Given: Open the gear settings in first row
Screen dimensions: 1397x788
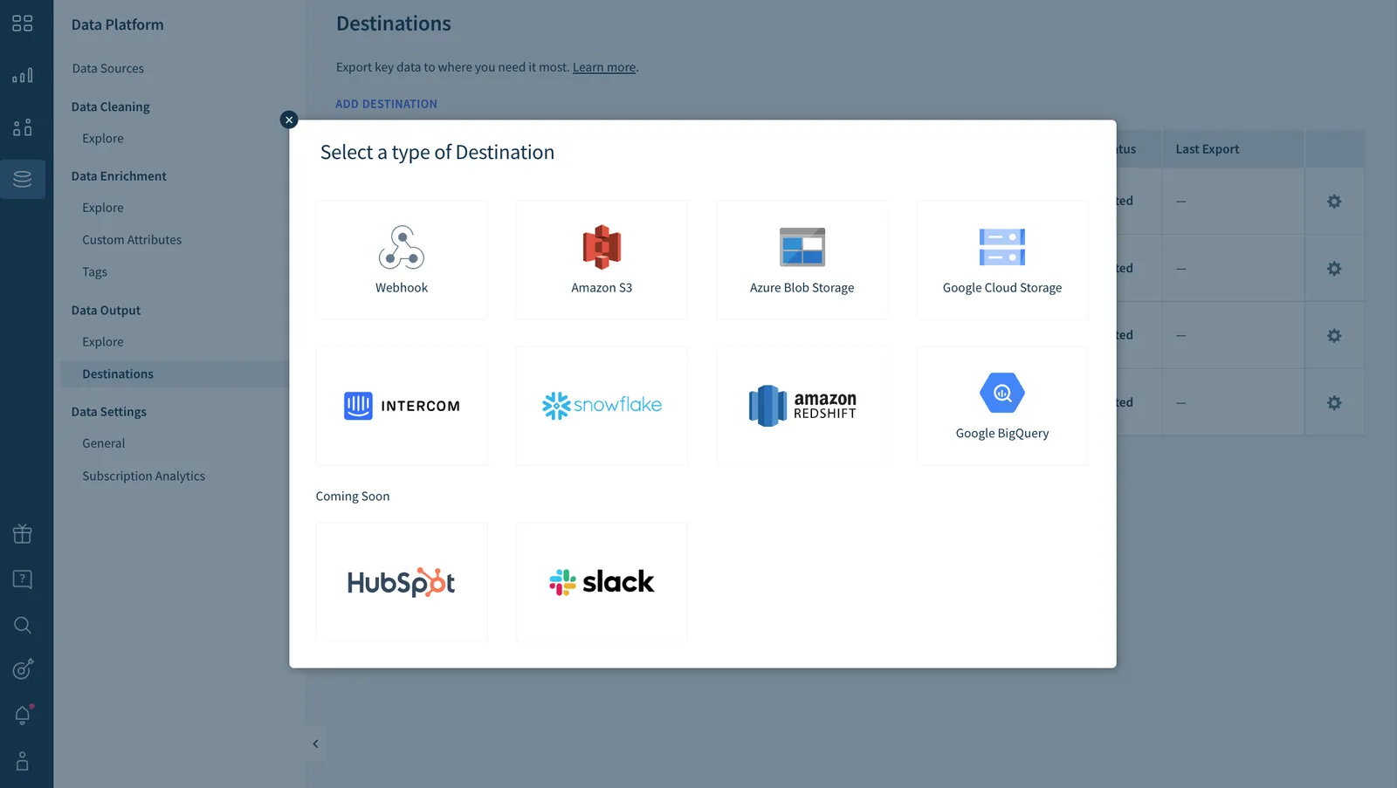Looking at the screenshot, I should click(1334, 202).
